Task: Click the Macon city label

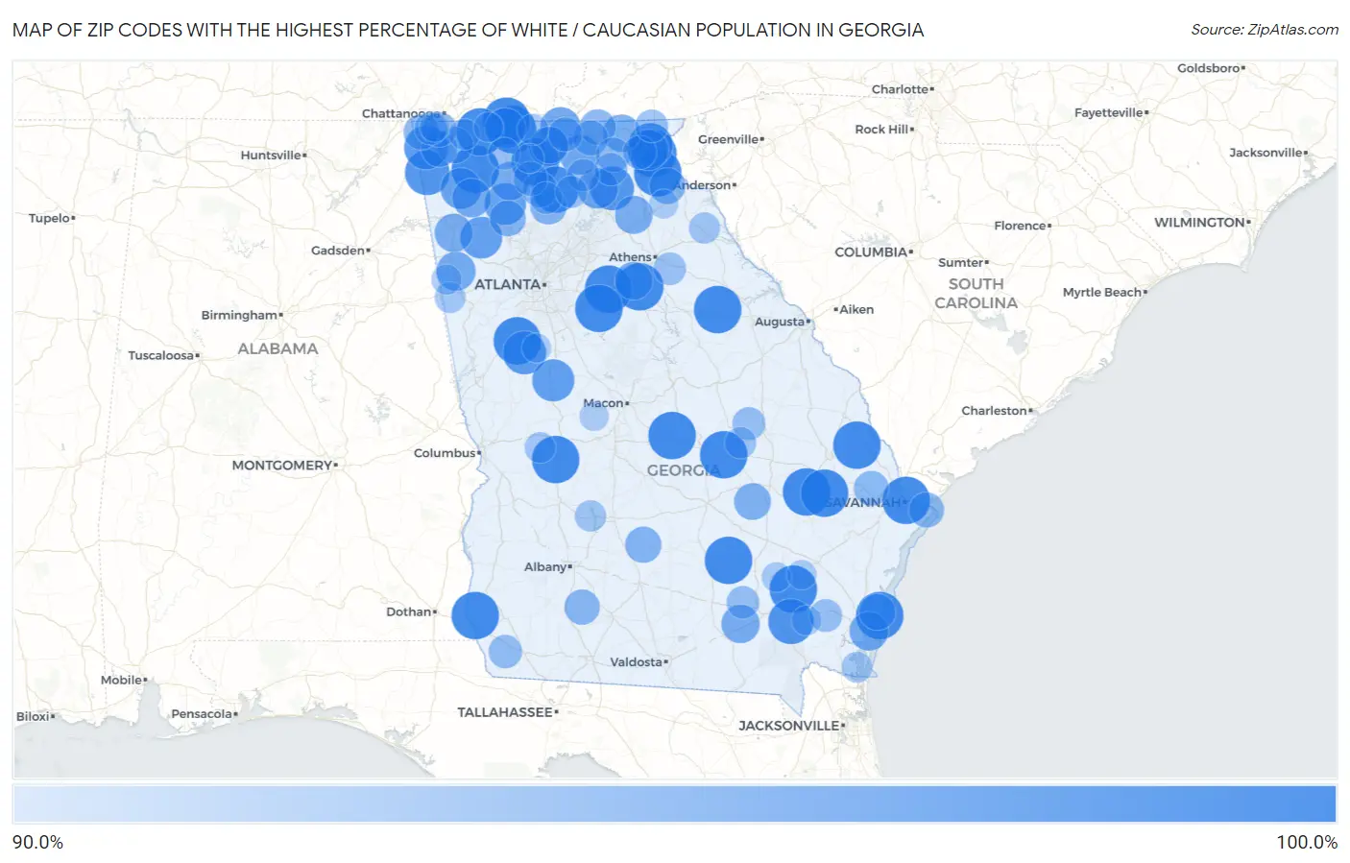Action: [603, 403]
